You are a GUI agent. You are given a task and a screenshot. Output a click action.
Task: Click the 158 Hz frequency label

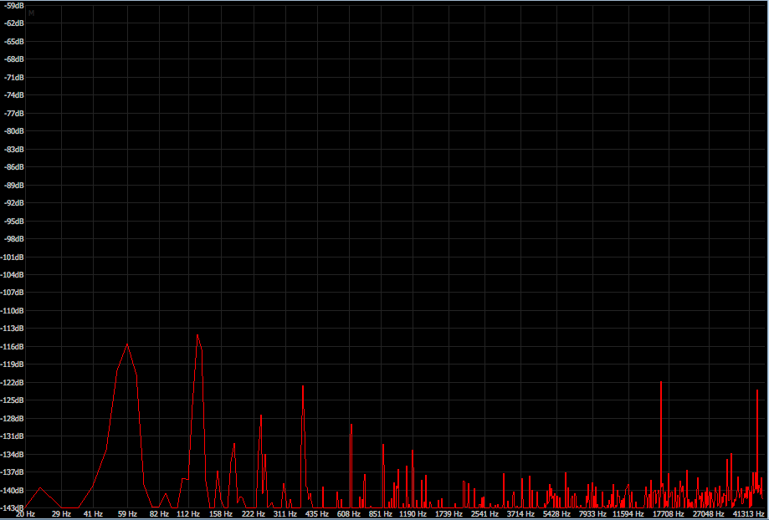[221, 514]
